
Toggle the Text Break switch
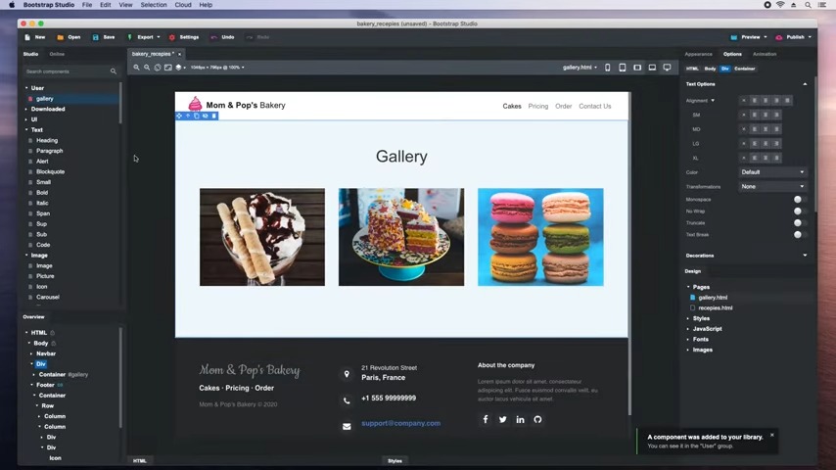799,235
